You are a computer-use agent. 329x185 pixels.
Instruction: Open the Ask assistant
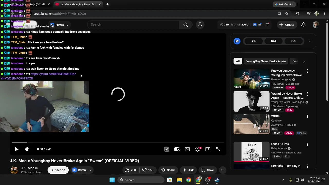pyautogui.click(x=188, y=170)
